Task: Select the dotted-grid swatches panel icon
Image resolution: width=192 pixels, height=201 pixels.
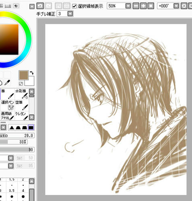Action: point(8,6)
